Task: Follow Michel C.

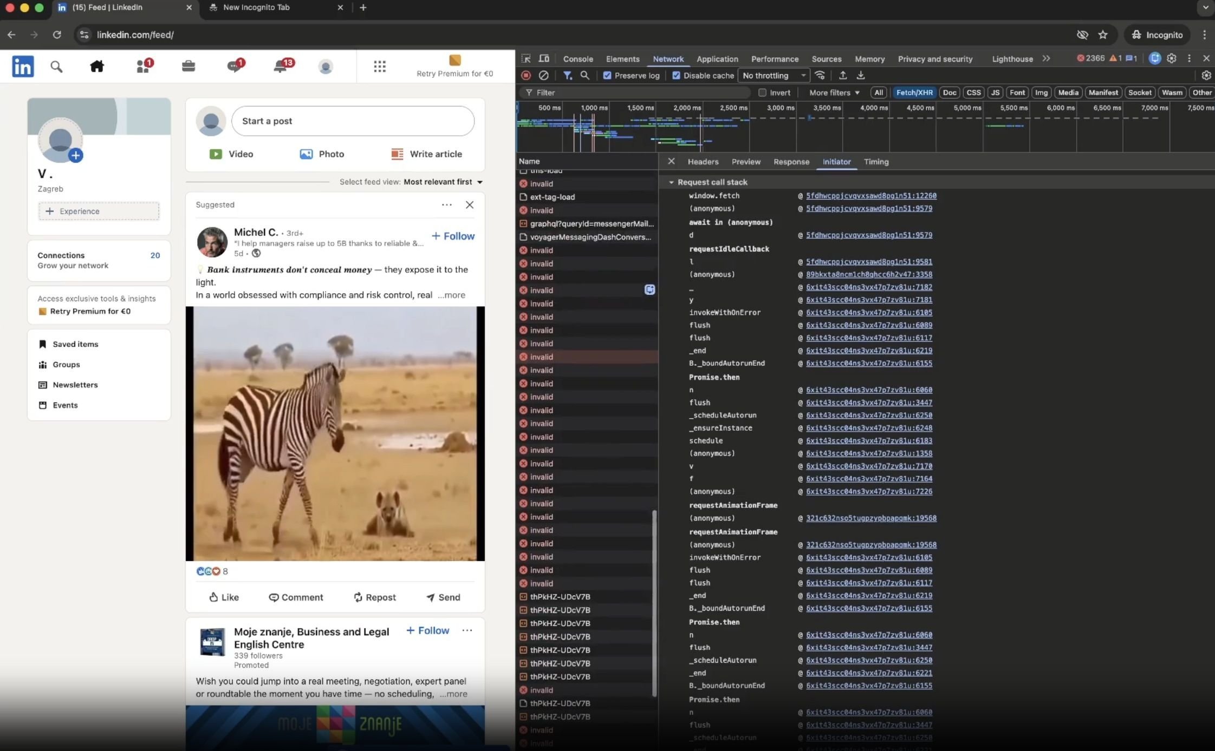Action: point(453,236)
